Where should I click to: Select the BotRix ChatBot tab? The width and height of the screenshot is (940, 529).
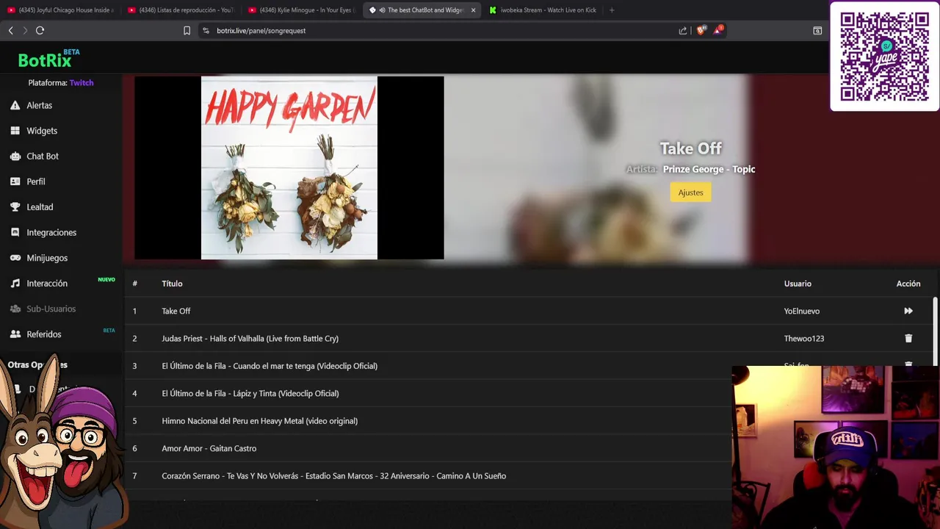tap(424, 10)
